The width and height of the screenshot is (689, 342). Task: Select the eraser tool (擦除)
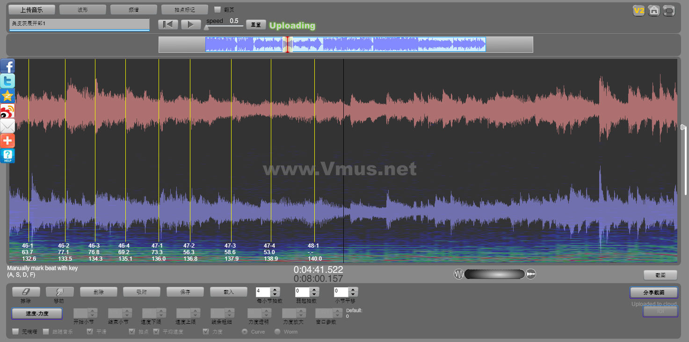[x=26, y=292]
